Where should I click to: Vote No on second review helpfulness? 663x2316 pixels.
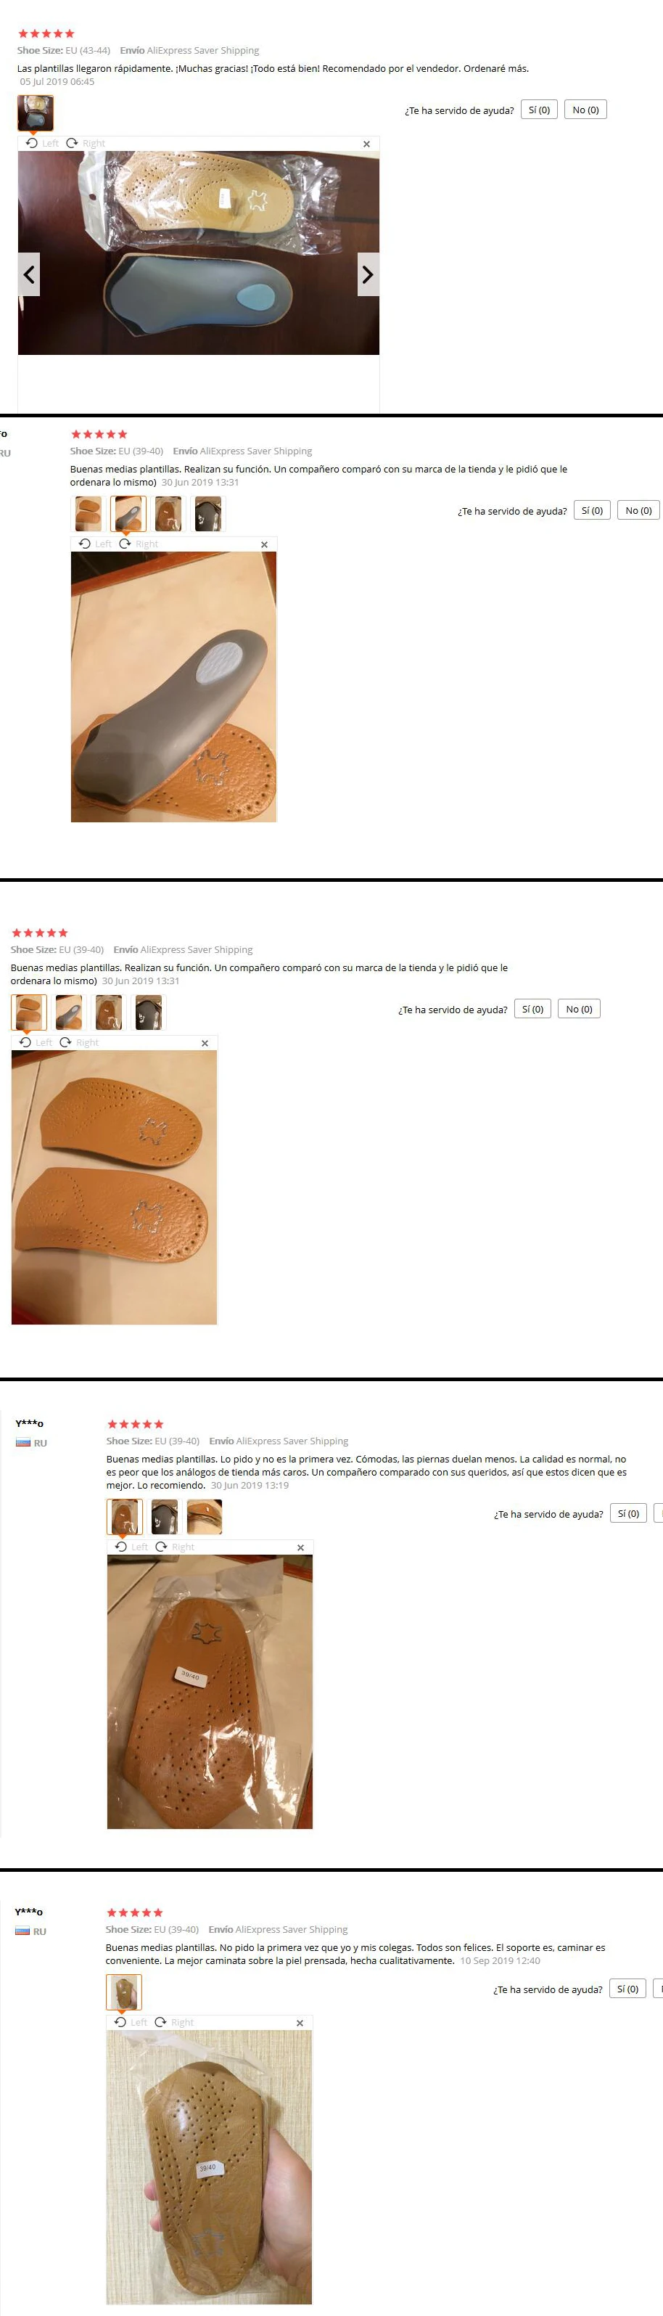(639, 510)
